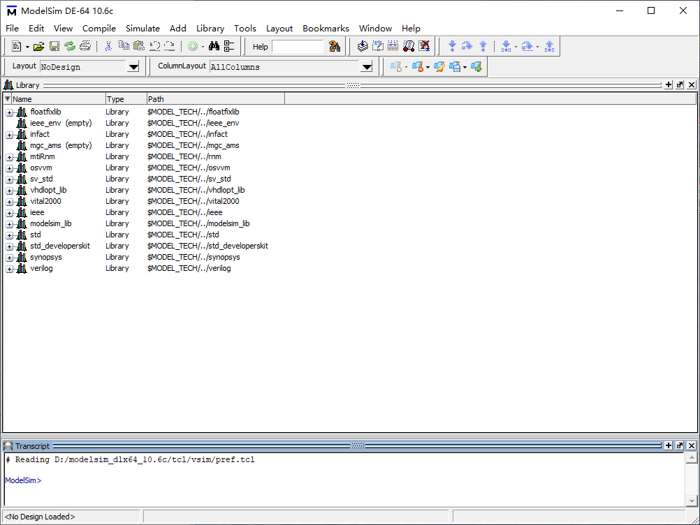Expand the ieee library tree node
The height and width of the screenshot is (525, 700).
pyautogui.click(x=9, y=213)
